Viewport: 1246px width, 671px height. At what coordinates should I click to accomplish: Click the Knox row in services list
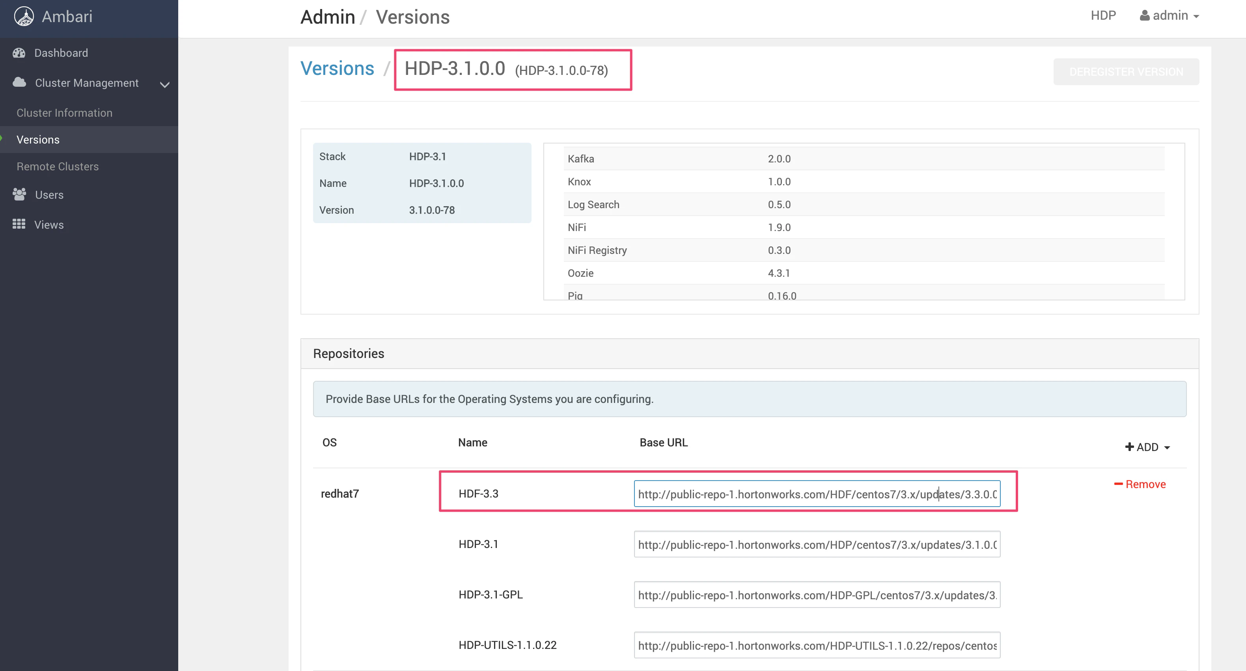(864, 182)
